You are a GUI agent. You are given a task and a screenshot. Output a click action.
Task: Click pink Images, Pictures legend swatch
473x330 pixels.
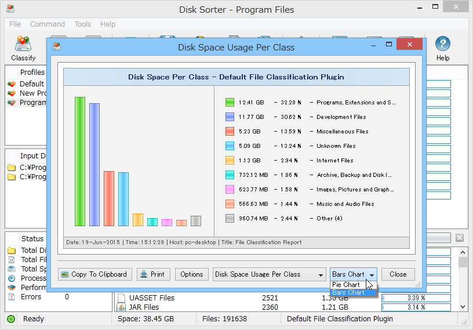pos(230,189)
